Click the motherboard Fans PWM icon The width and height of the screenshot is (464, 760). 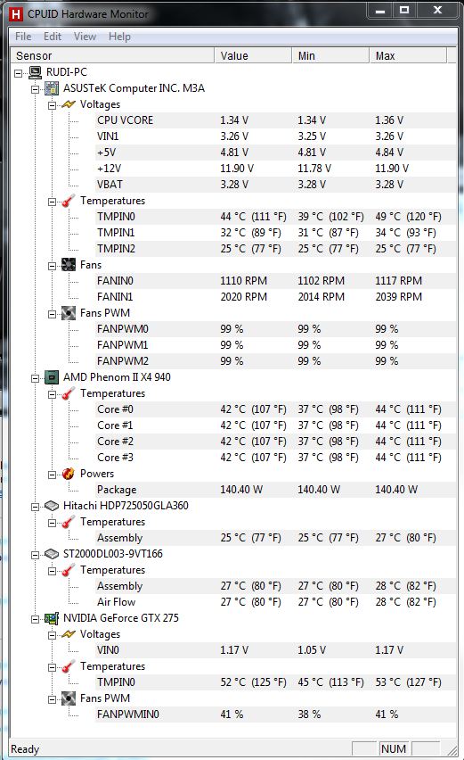pyautogui.click(x=69, y=313)
